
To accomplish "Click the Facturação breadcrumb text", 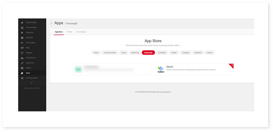I will coord(72,24).
